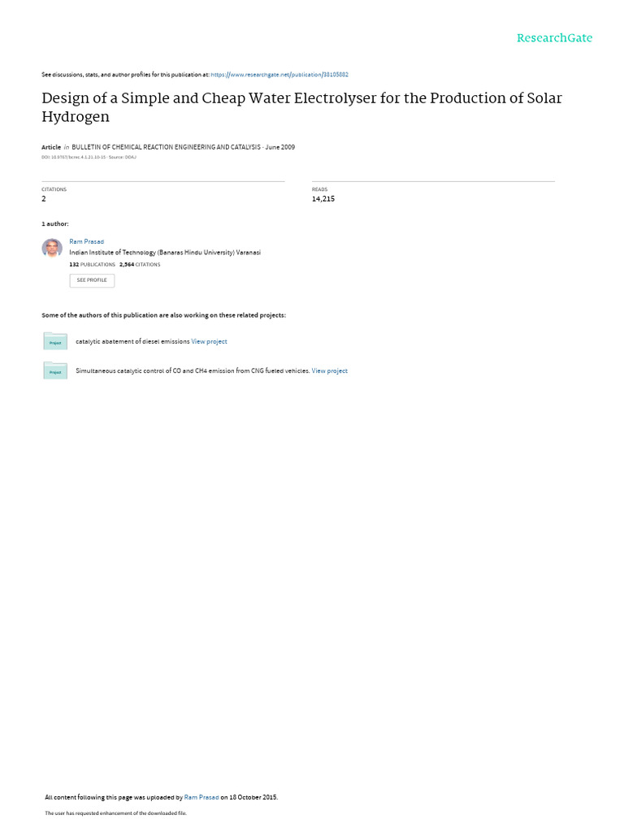624x832 pixels.
Task: Click the CNG vehicles project folder icon
Action: 55,370
